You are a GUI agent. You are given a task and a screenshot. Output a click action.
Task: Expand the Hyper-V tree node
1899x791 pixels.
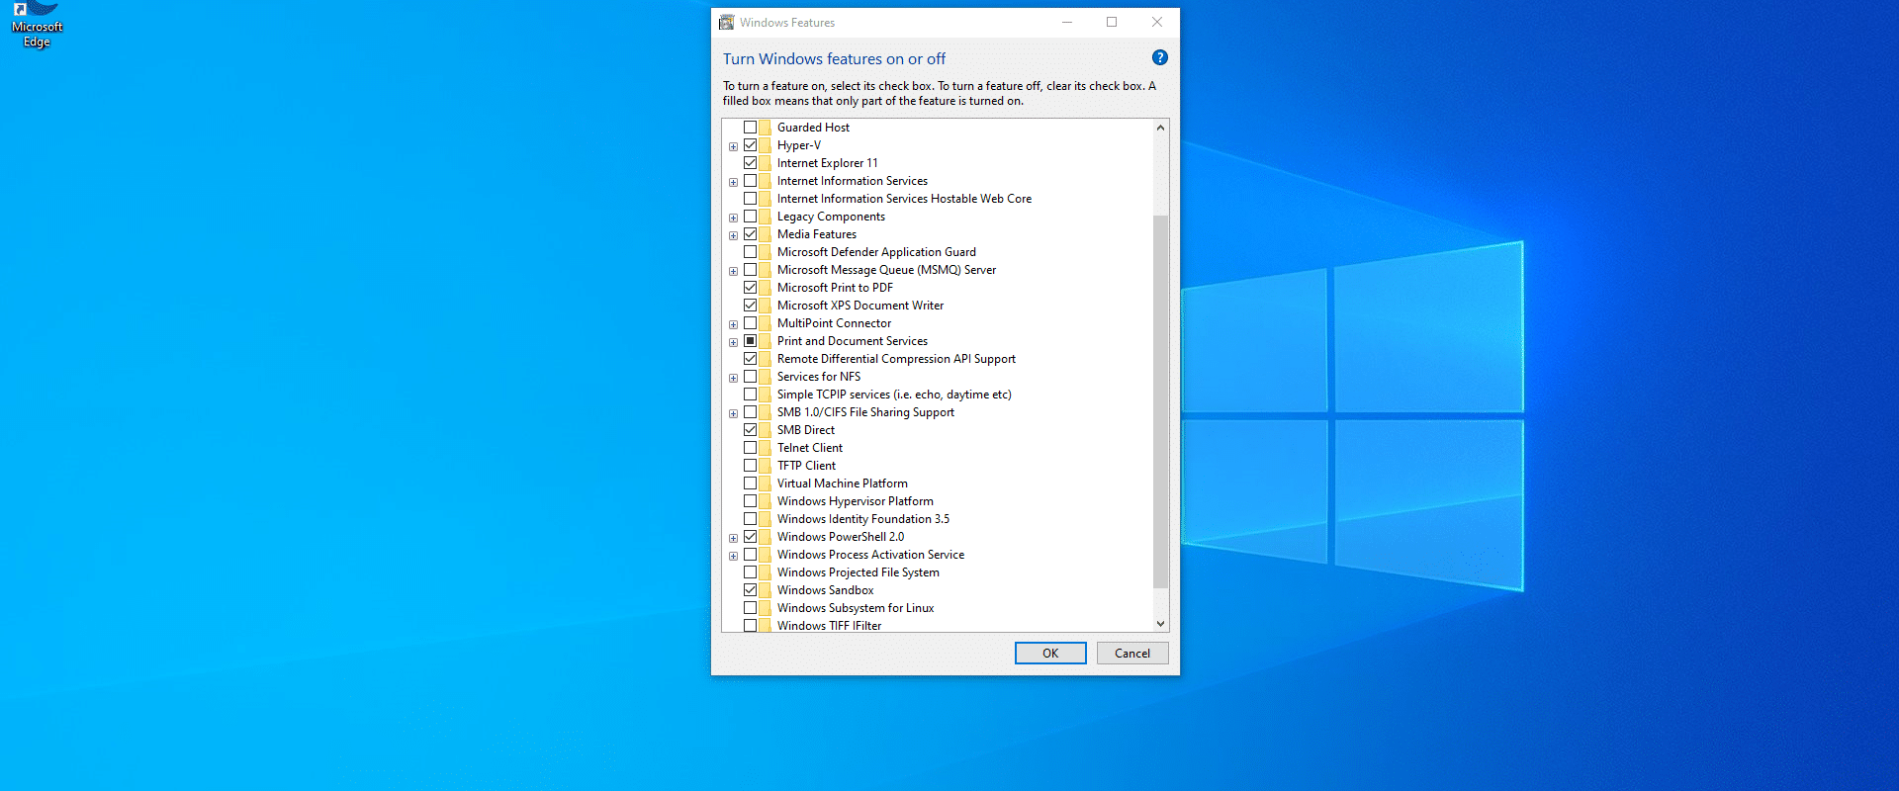(733, 146)
